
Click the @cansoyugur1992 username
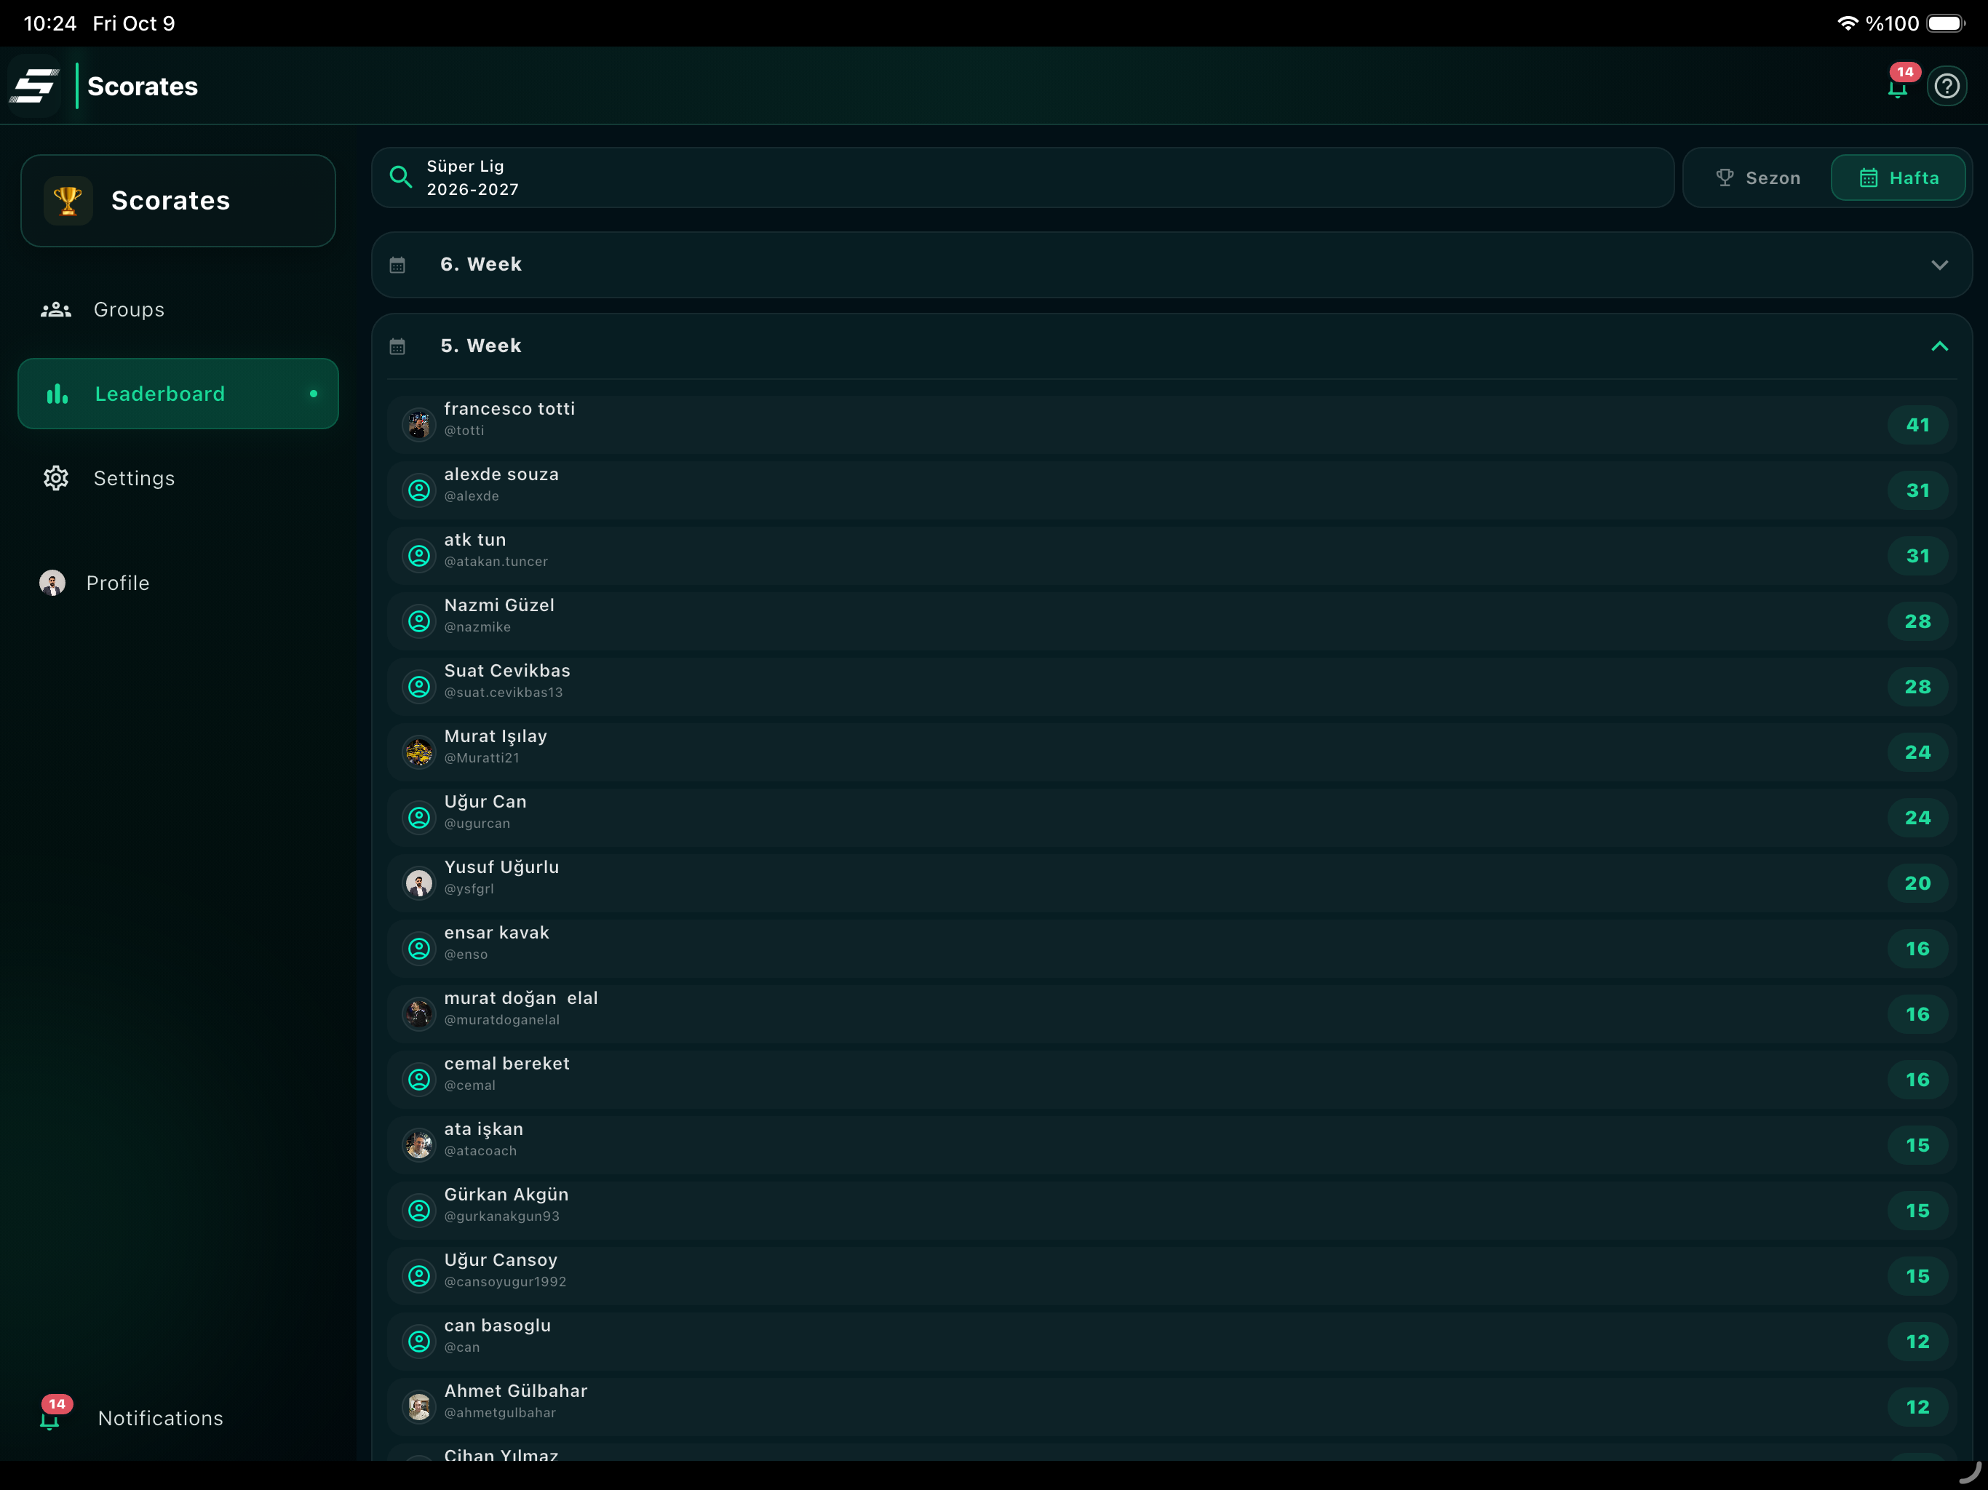pos(505,1281)
